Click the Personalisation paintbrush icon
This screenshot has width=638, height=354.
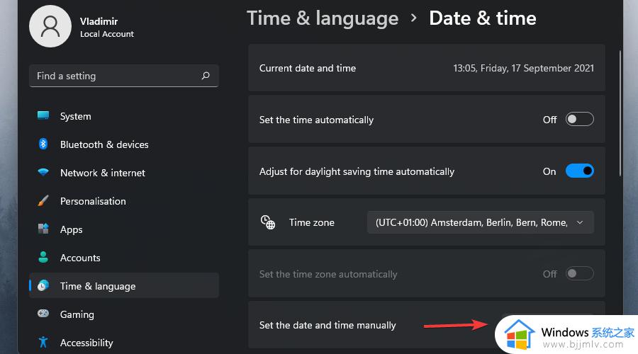[x=43, y=201]
